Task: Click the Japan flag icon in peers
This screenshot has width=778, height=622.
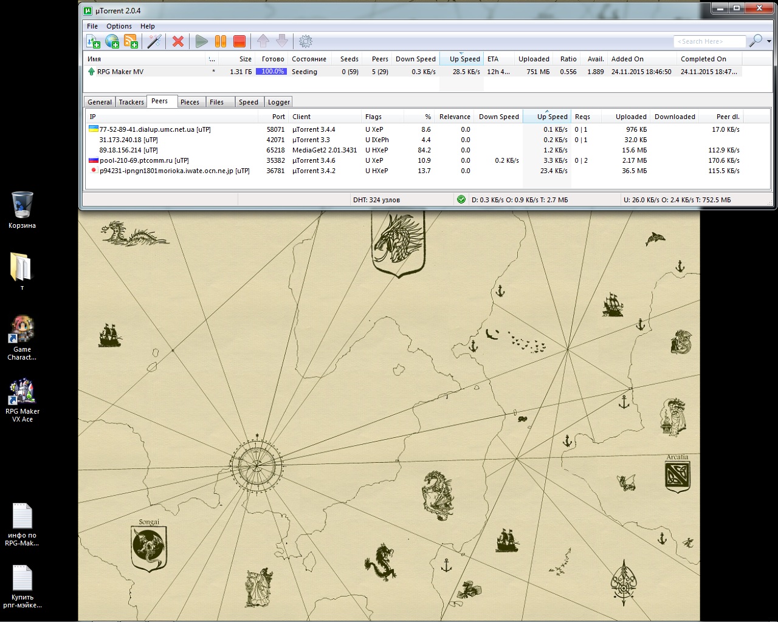Action: click(94, 170)
